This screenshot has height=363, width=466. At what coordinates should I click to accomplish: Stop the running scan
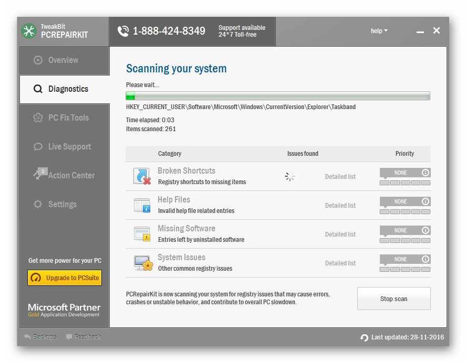point(394,298)
